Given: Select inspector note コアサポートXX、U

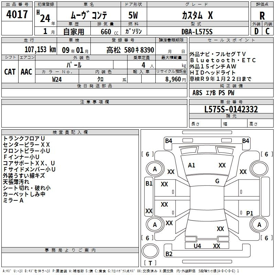Looking at the screenshot, I should [x=29, y=163].
